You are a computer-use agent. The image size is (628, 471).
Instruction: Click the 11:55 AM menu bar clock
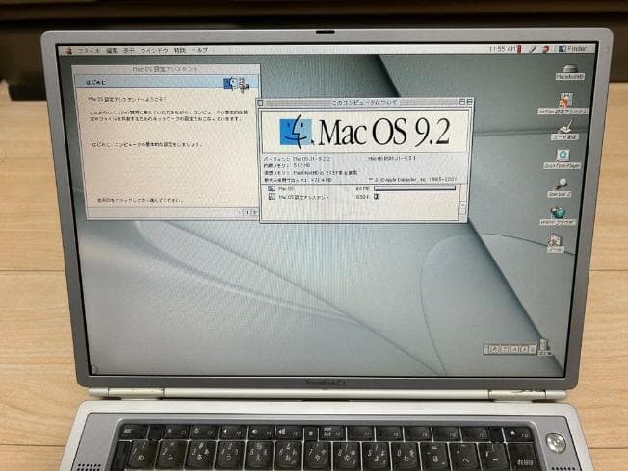(x=502, y=49)
